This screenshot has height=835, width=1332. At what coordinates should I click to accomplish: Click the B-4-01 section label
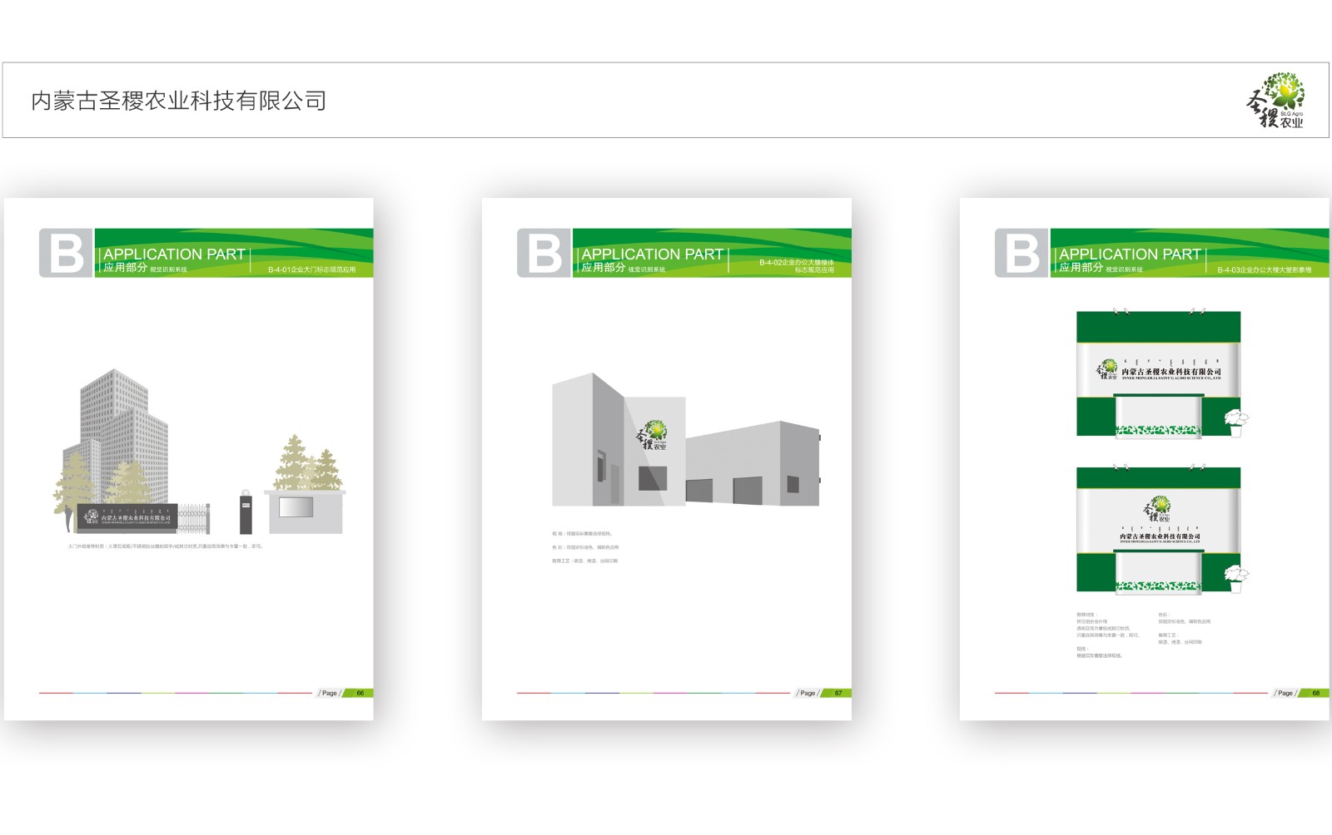point(311,269)
